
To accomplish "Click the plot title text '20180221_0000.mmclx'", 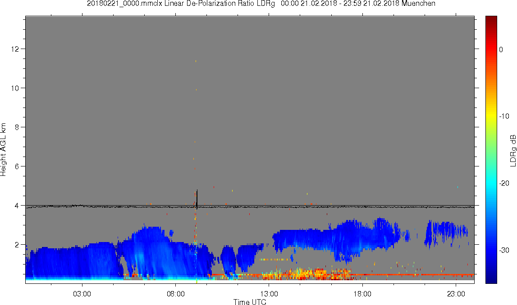I will click(125, 4).
